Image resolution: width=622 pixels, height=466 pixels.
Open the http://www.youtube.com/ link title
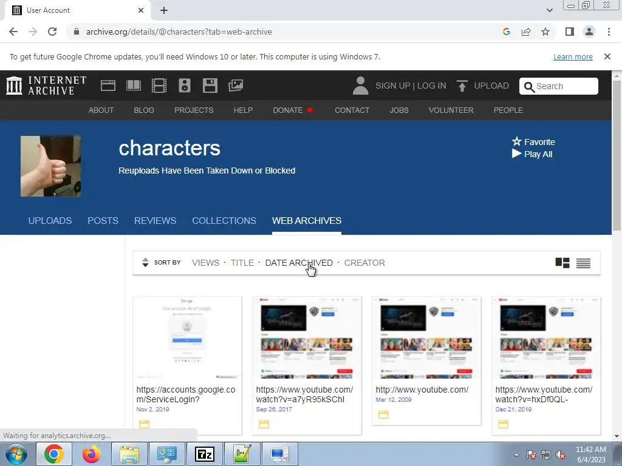click(422, 390)
